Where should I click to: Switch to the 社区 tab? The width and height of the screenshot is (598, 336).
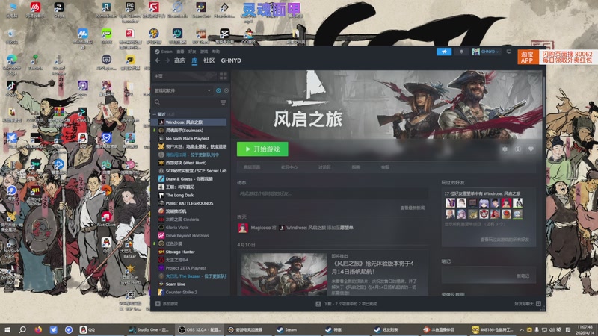209,60
